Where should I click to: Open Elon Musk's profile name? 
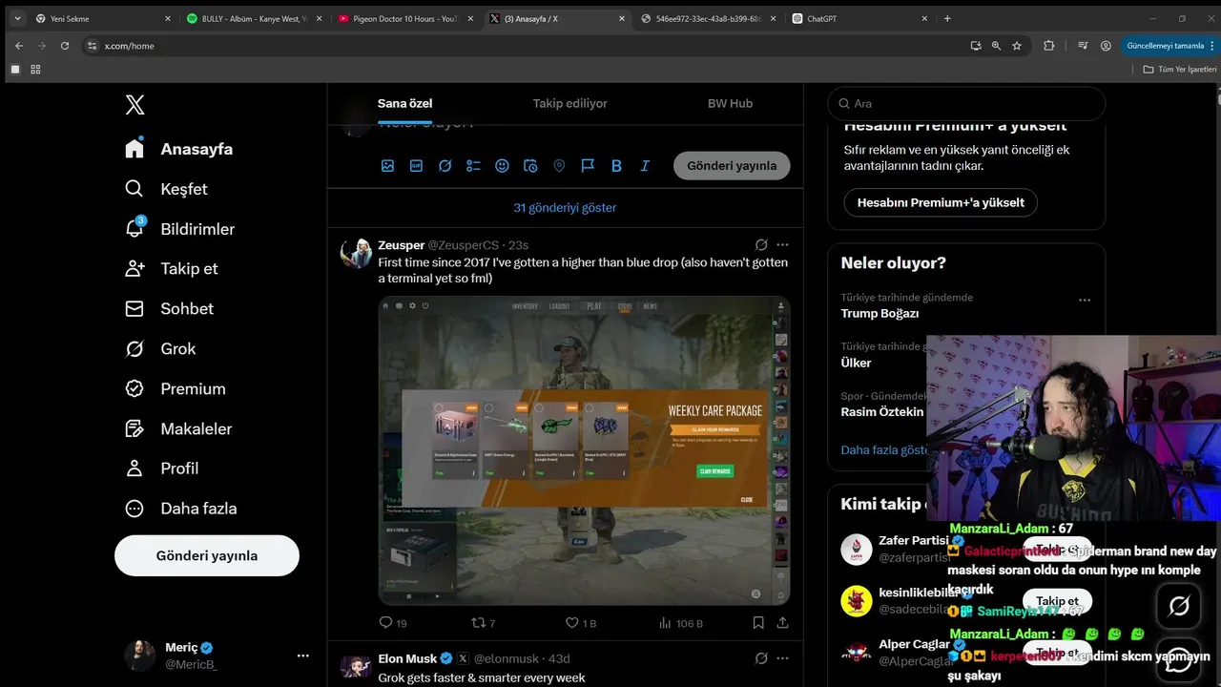click(x=407, y=658)
